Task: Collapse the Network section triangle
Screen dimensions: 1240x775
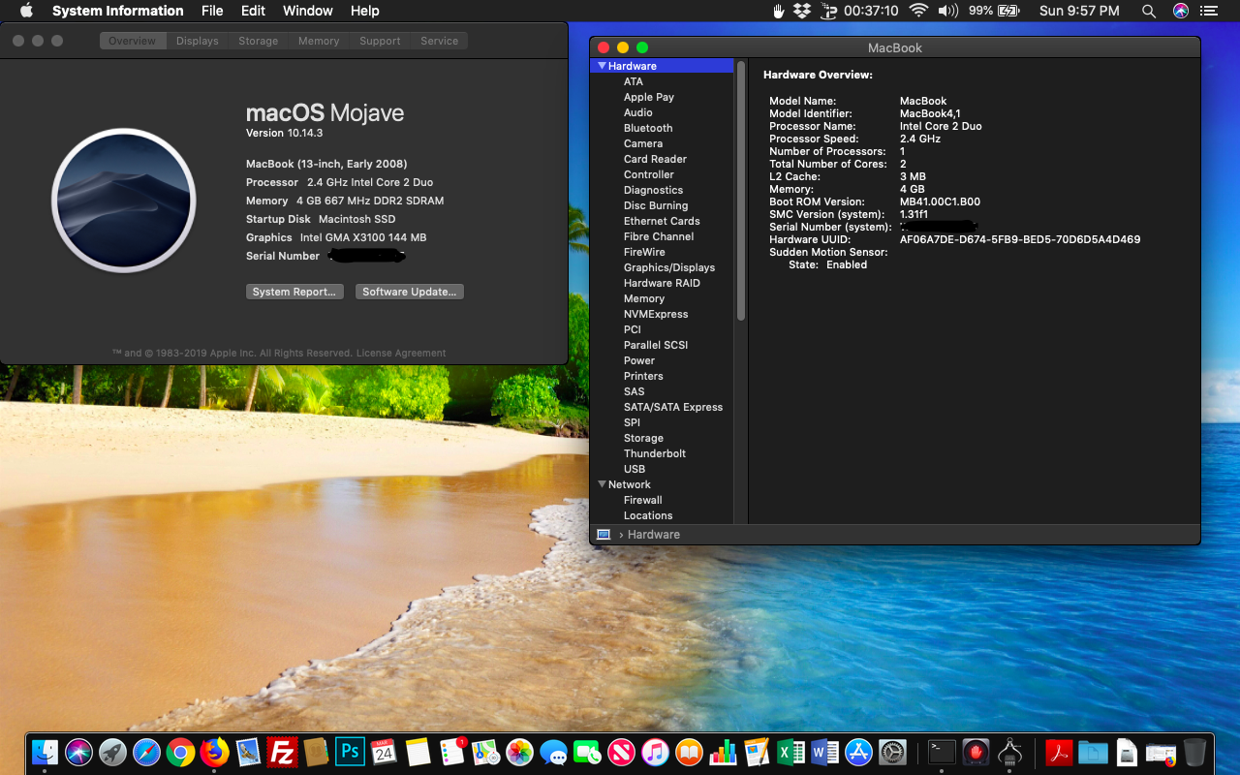Action: 602,484
